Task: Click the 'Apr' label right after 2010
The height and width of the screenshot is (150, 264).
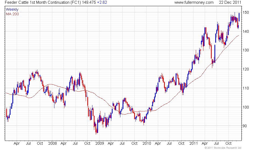Action: tap(158, 144)
